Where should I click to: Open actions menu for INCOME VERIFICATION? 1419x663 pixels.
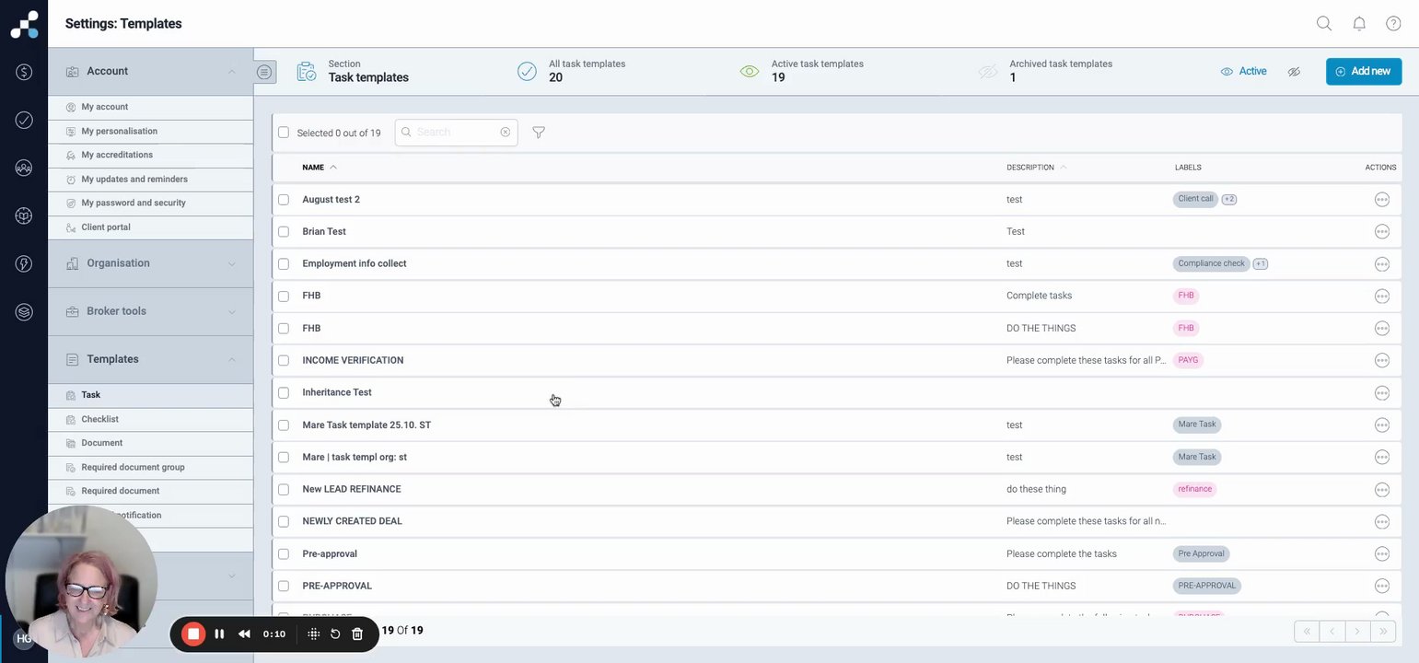pos(1381,361)
